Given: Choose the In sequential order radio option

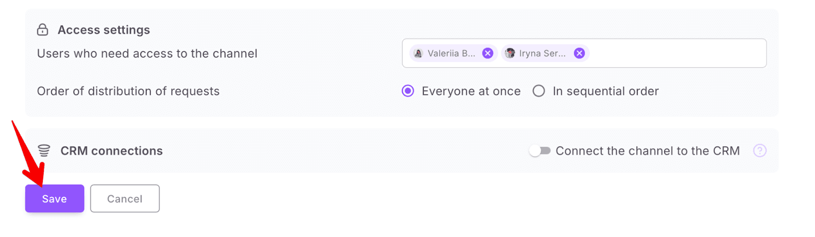Looking at the screenshot, I should click(x=538, y=91).
